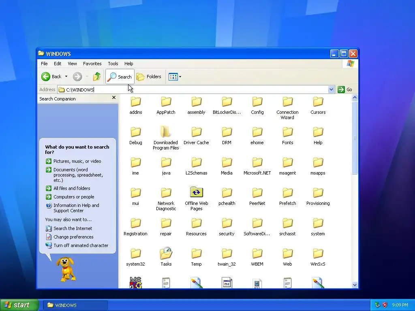Click the Go button
The height and width of the screenshot is (311, 415).
coord(345,89)
